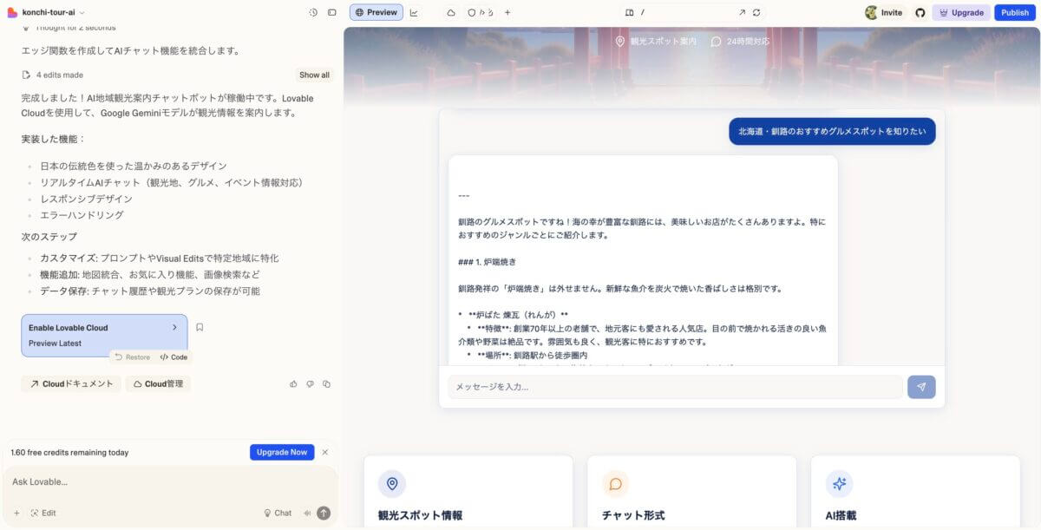1041x530 pixels.
Task: Open the version history clock icon
Action: (313, 12)
